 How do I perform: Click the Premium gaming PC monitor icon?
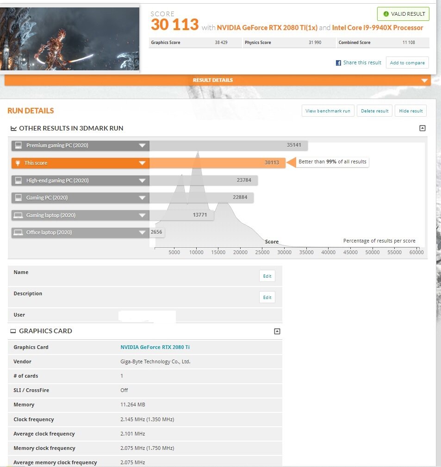(19, 145)
